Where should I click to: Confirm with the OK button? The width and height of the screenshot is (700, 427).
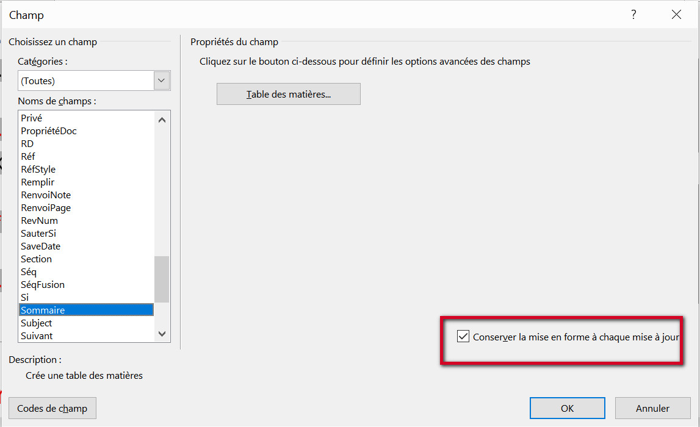point(567,408)
